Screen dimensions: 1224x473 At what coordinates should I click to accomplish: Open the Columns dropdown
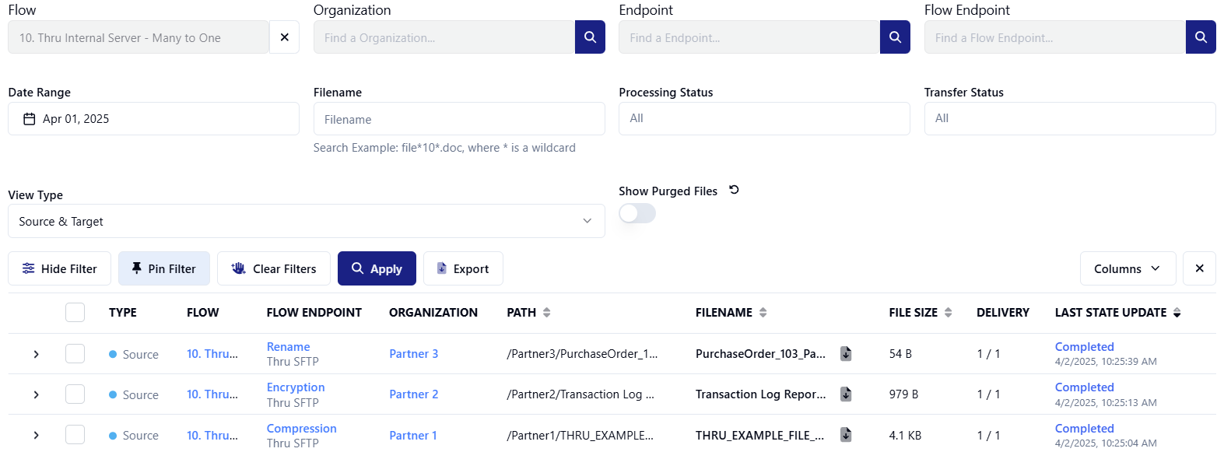[1126, 268]
